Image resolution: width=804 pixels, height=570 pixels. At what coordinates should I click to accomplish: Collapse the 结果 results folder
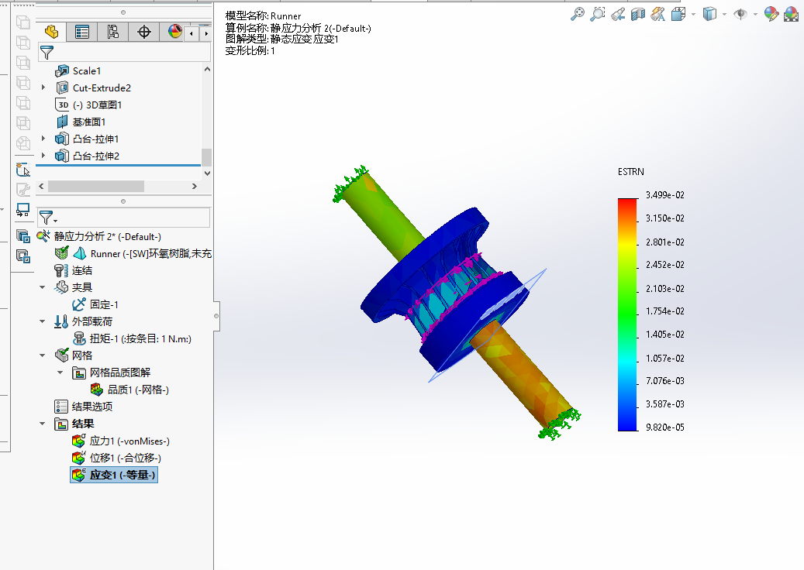(43, 424)
